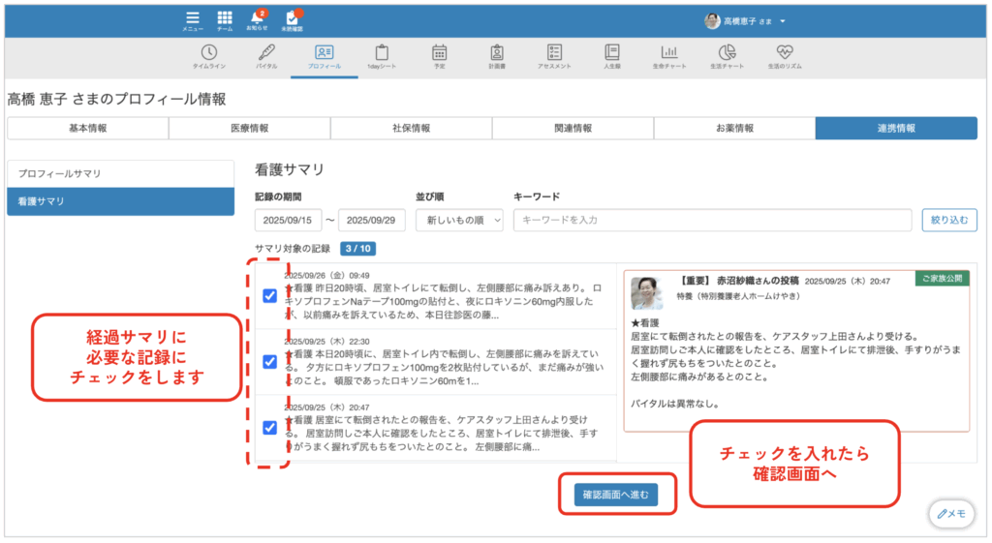Open the チーム grid icon
Screen dimensions: 992x543
(224, 19)
